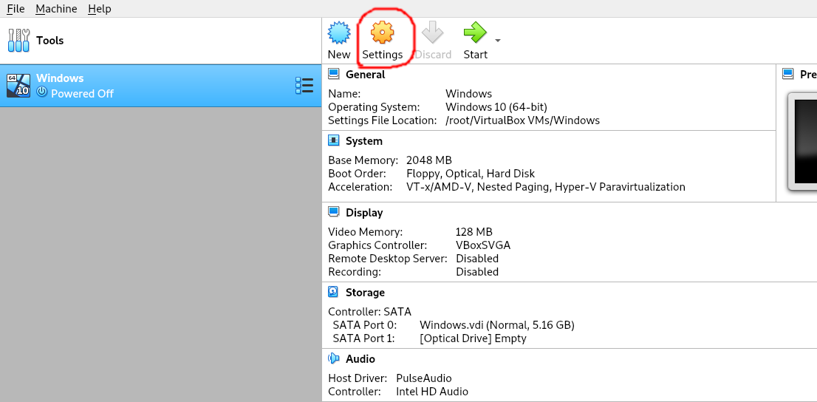Screen dimensions: 817x402
Task: Click the VM preview thumbnail
Action: click(x=802, y=141)
